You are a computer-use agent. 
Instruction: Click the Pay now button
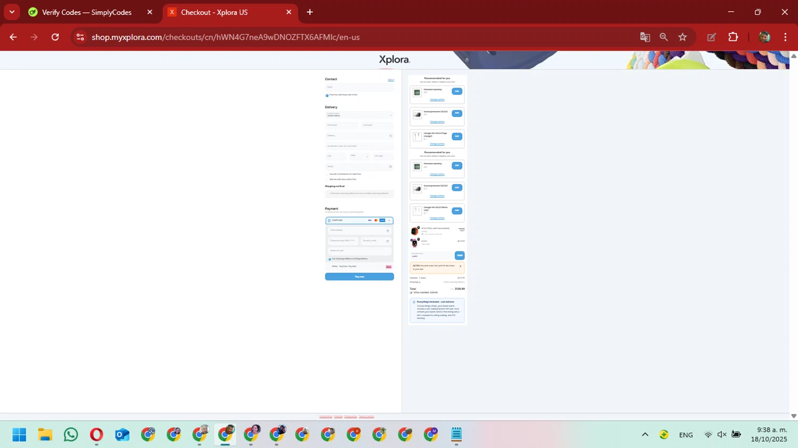click(x=359, y=276)
